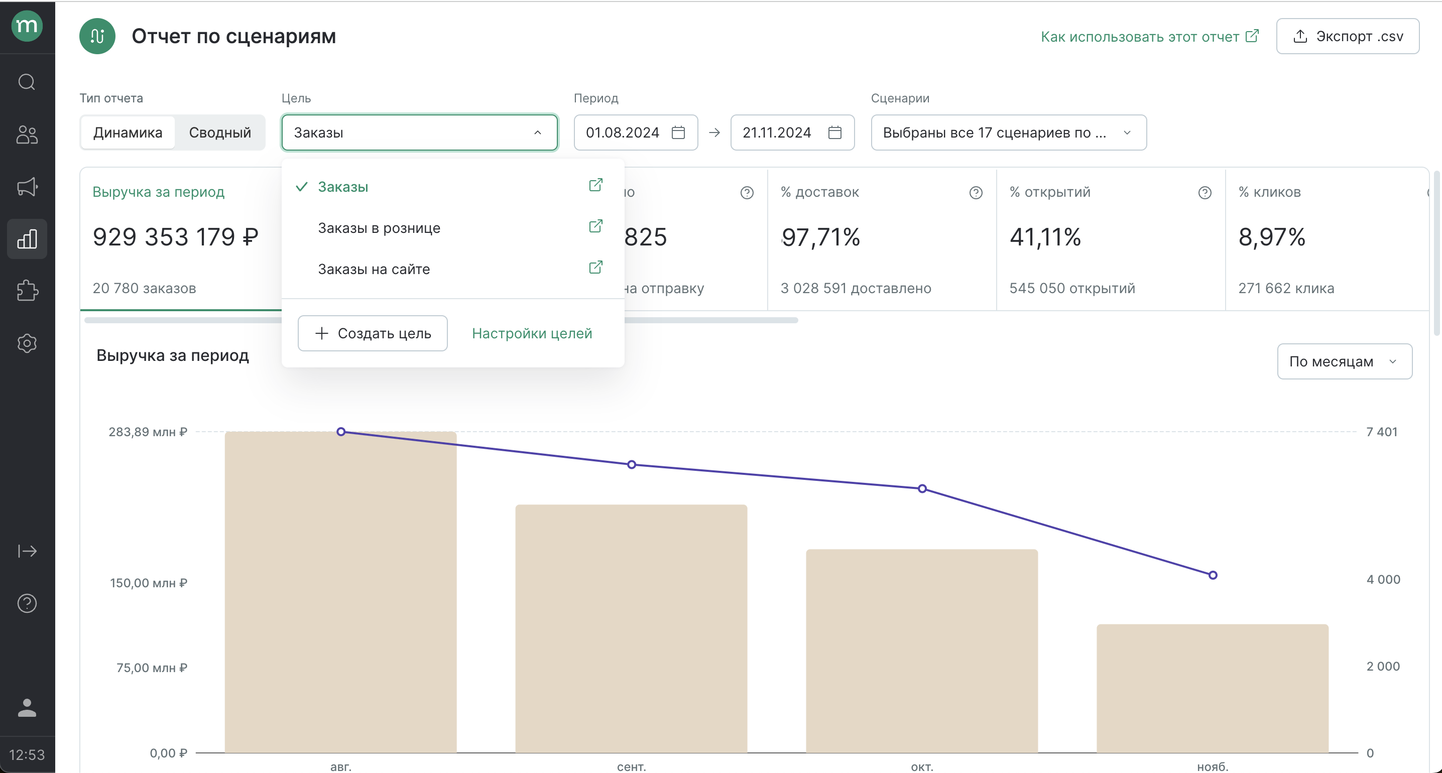Click the November line chart point
The height and width of the screenshot is (773, 1442).
click(1213, 575)
